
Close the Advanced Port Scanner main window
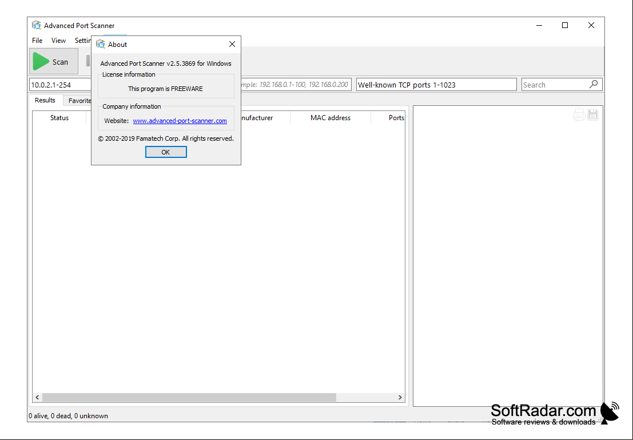coord(591,25)
